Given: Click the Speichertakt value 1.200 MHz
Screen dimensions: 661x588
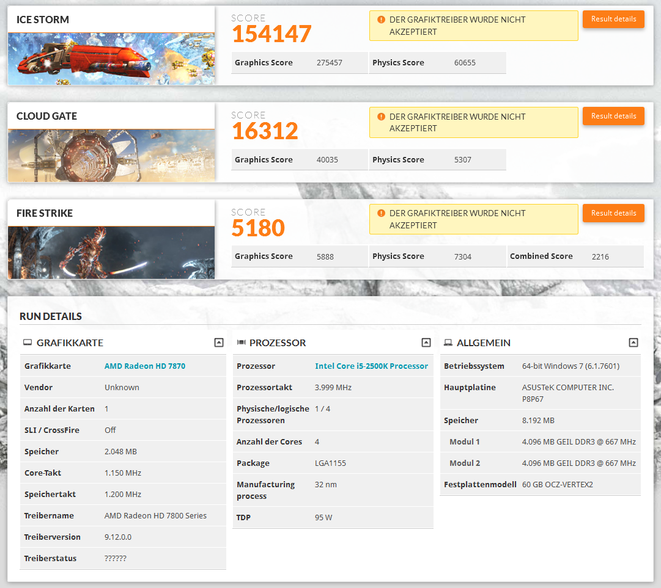Looking at the screenshot, I should click(123, 494).
